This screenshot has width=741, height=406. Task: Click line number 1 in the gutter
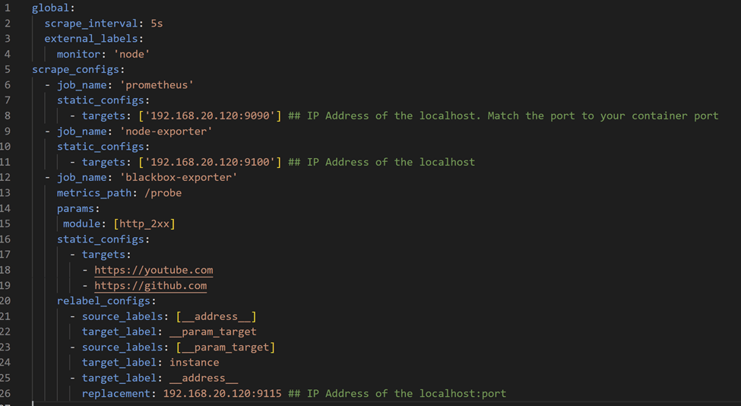7,8
